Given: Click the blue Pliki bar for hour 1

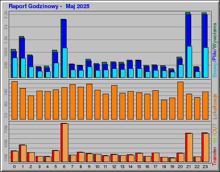Looking at the screenshot, I should pyautogui.click(x=22, y=48).
